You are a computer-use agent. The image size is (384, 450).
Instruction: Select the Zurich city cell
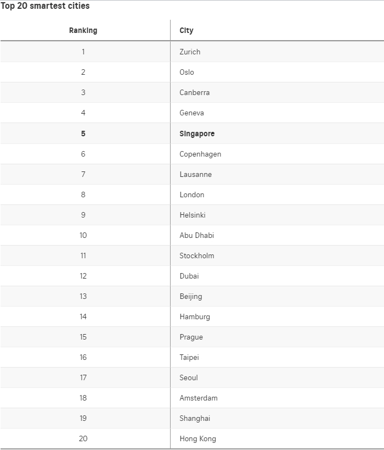click(x=190, y=52)
